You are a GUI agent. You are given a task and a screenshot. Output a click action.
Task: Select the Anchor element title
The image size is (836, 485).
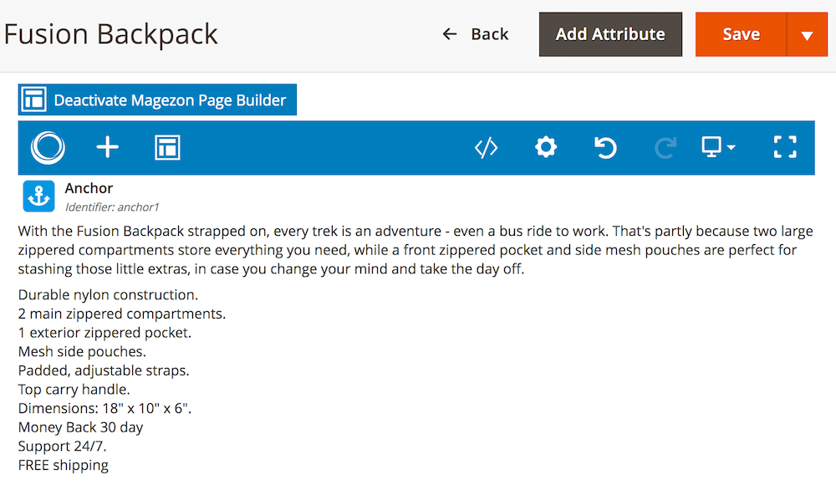(89, 188)
